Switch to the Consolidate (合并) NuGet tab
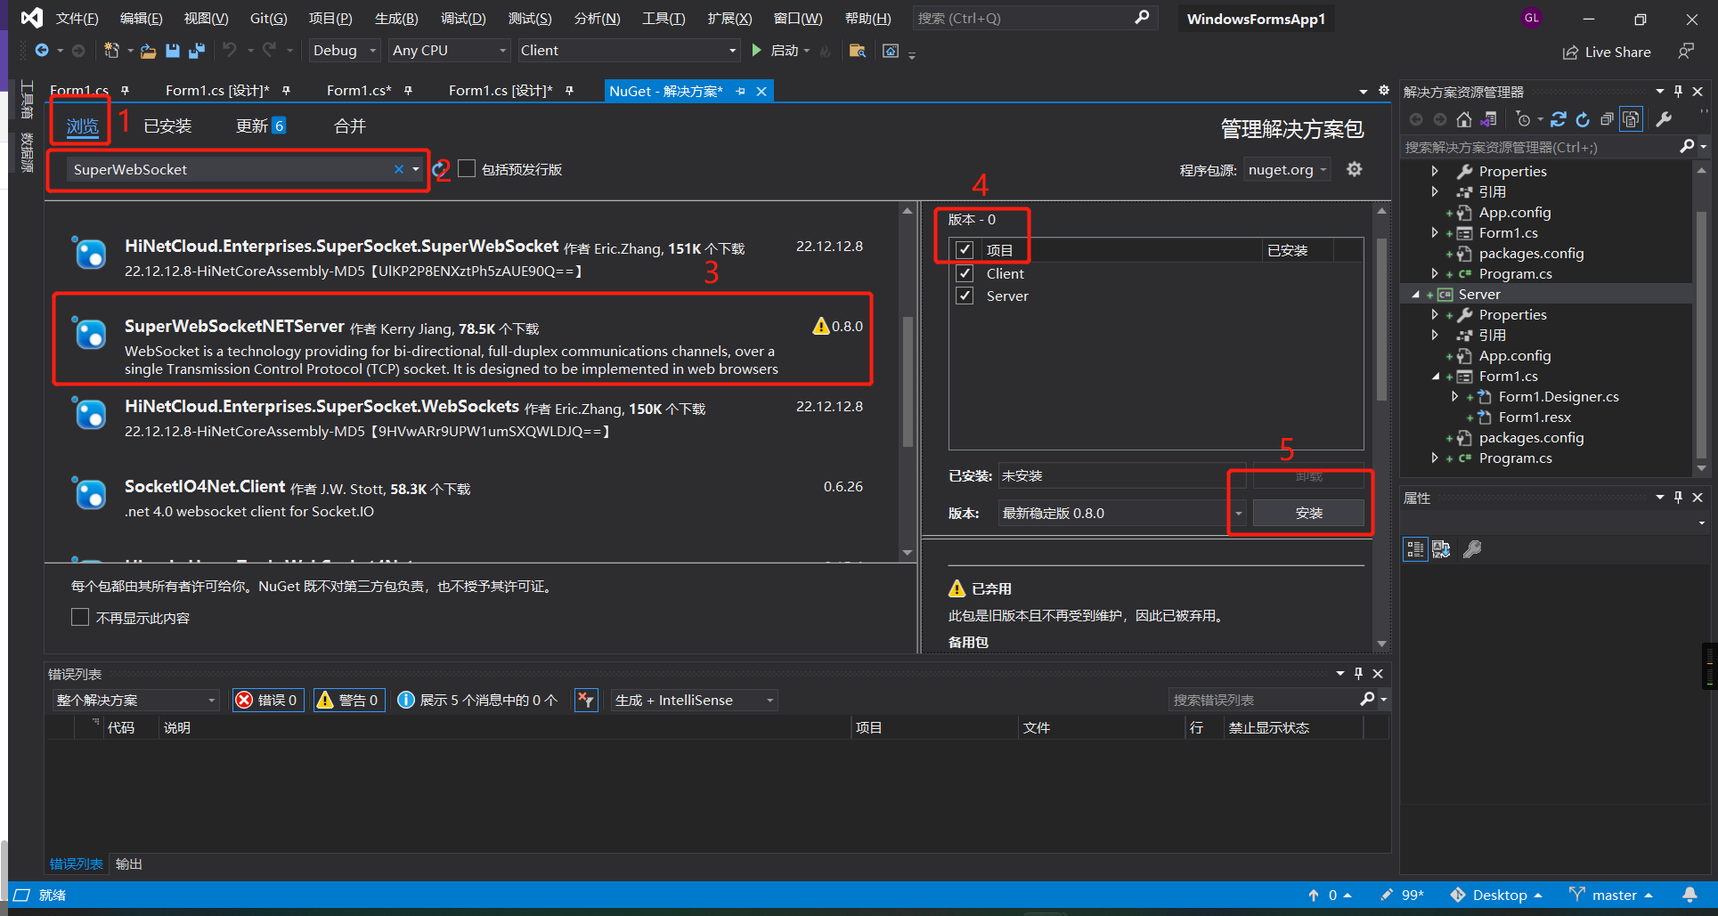The width and height of the screenshot is (1718, 916). click(x=349, y=126)
